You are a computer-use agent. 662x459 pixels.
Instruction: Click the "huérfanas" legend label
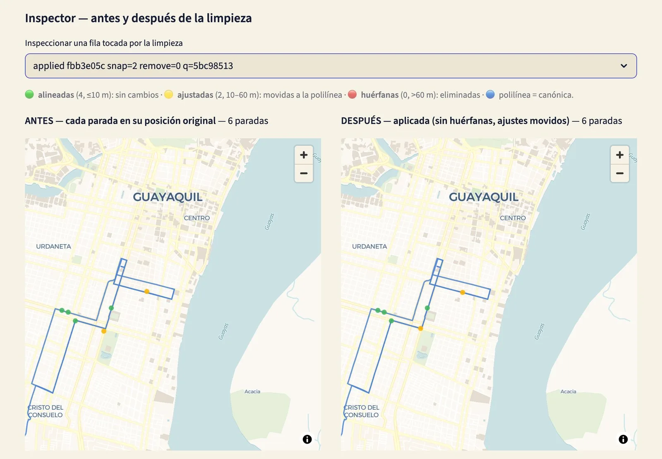(379, 95)
